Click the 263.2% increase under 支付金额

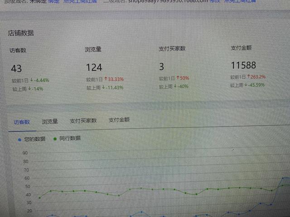click(256, 77)
